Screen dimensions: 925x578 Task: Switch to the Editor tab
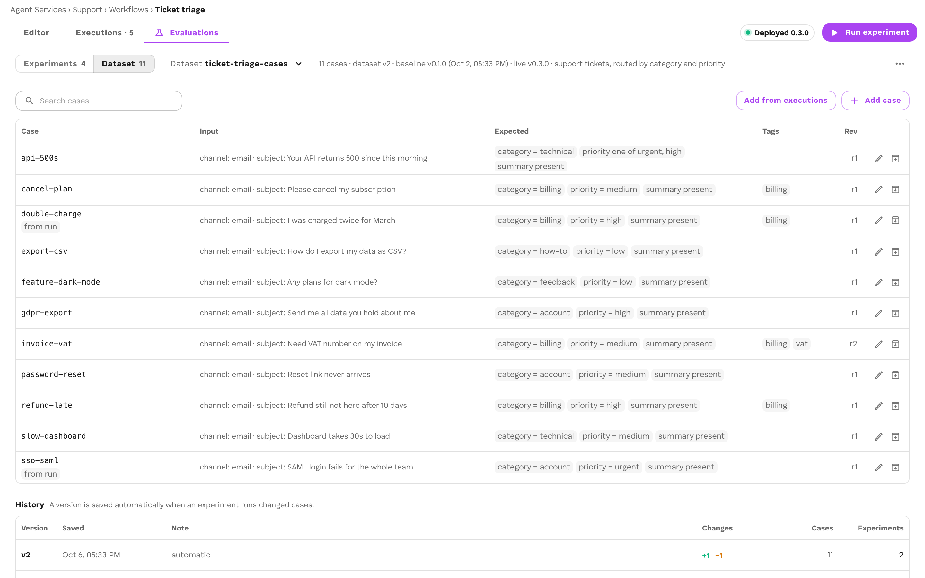(36, 32)
